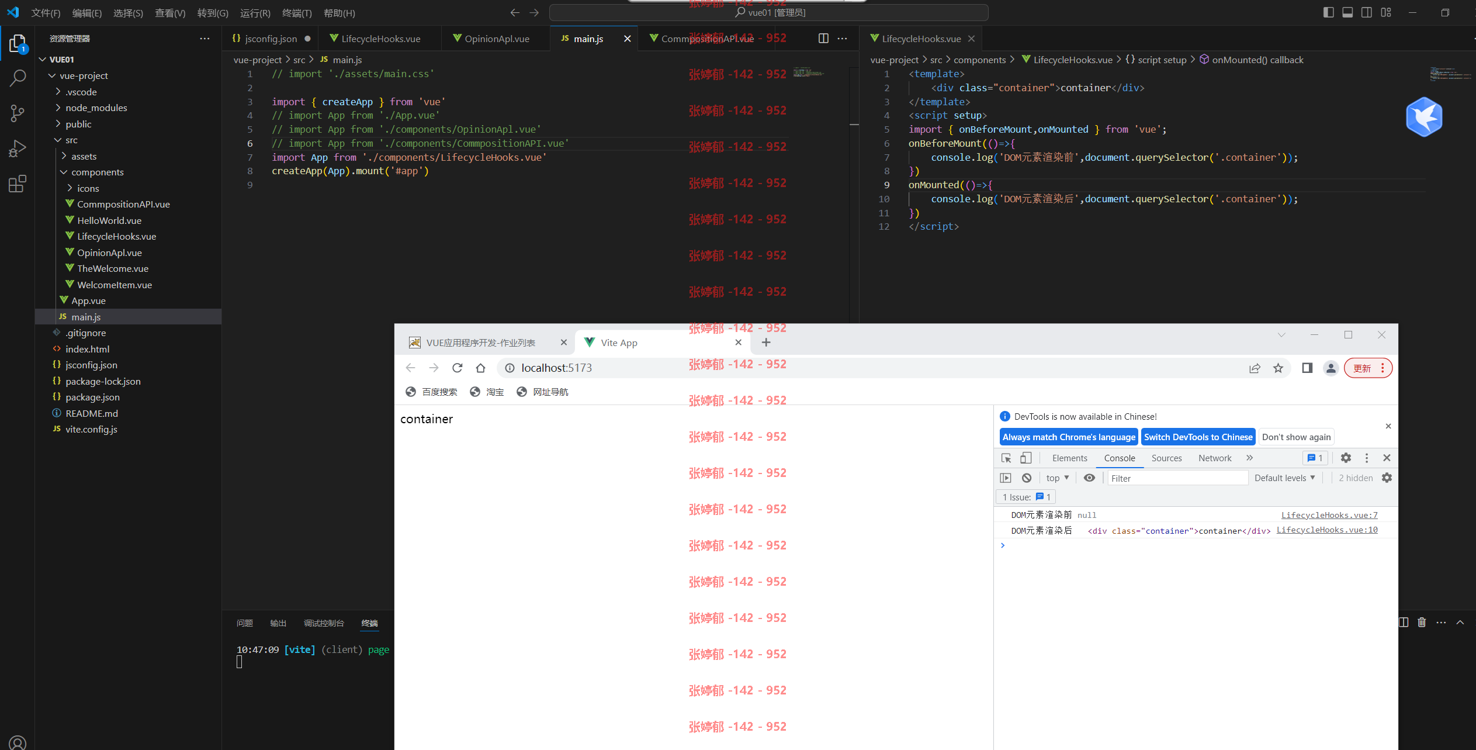Collapse the src folder
This screenshot has width=1476, height=750.
[58, 140]
